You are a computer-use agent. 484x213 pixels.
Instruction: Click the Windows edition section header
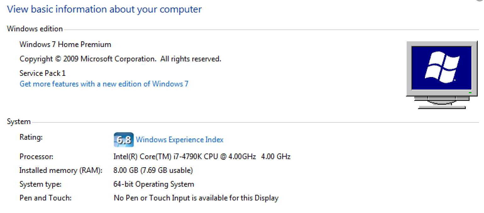(35, 29)
